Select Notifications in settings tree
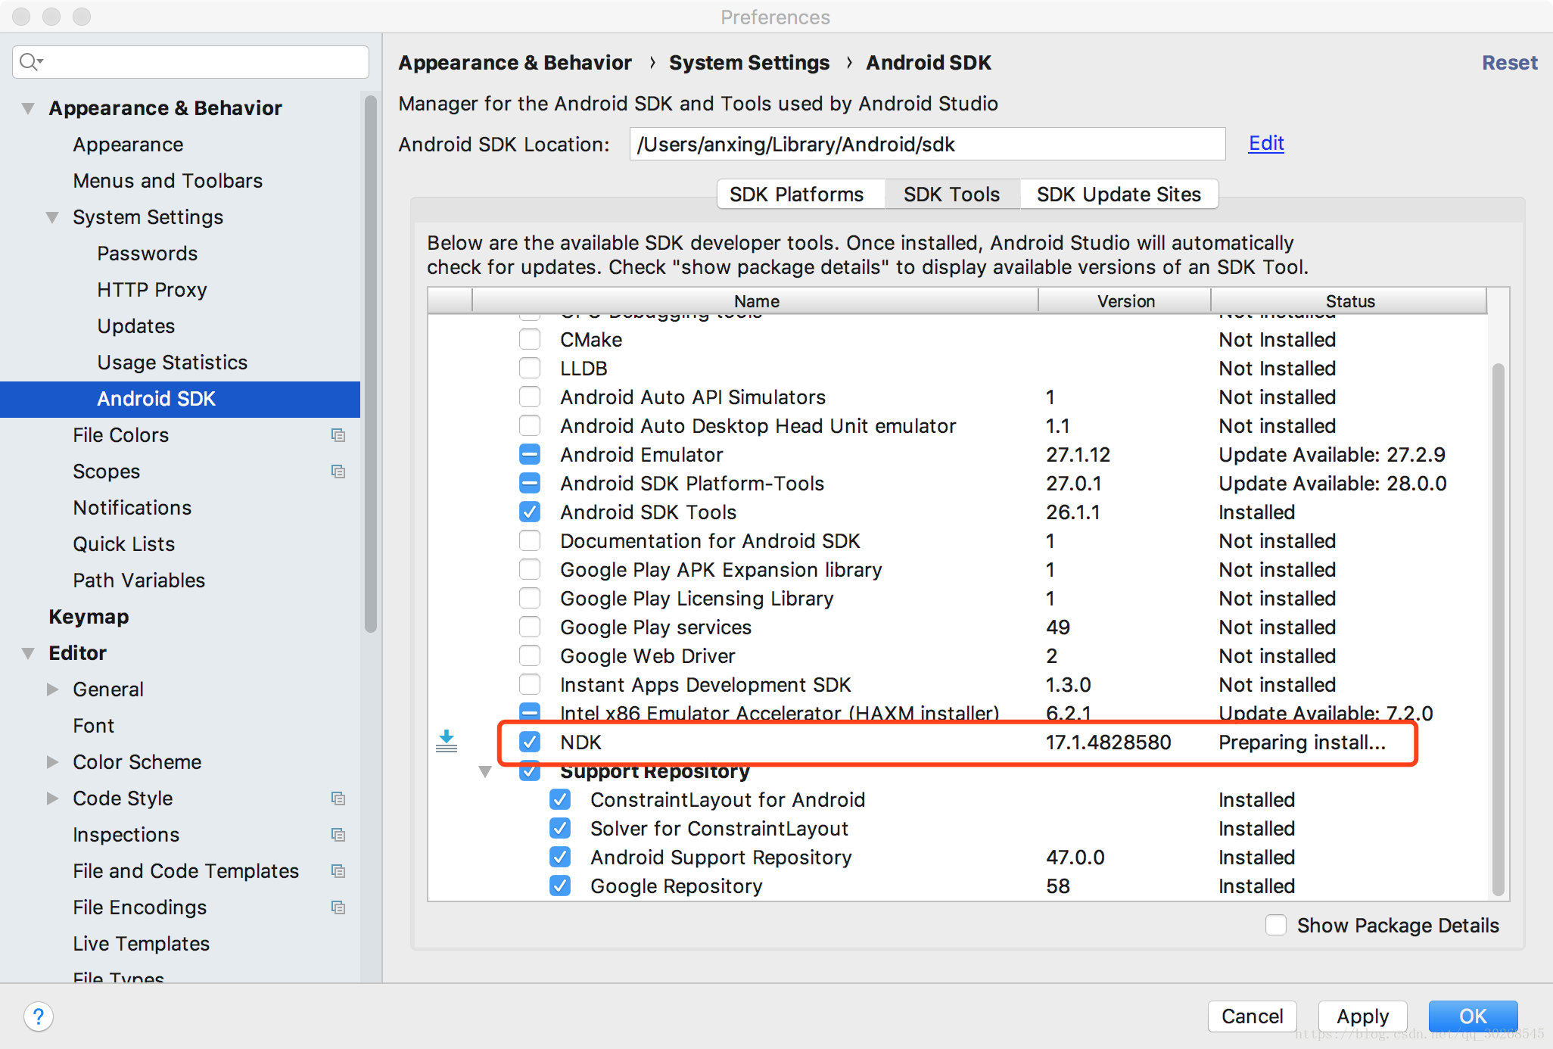1553x1049 pixels. click(x=132, y=508)
